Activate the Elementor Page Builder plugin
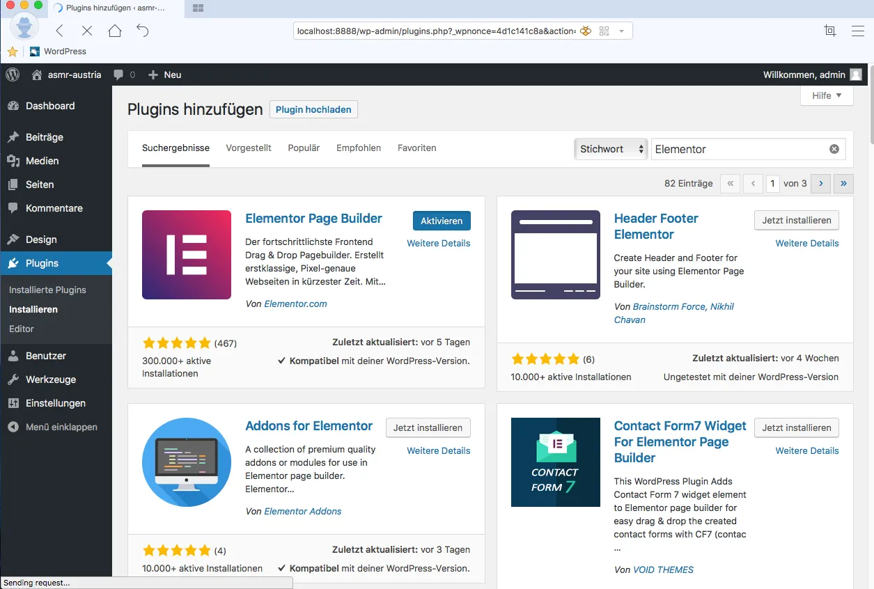Viewport: 874px width, 589px height. point(442,221)
